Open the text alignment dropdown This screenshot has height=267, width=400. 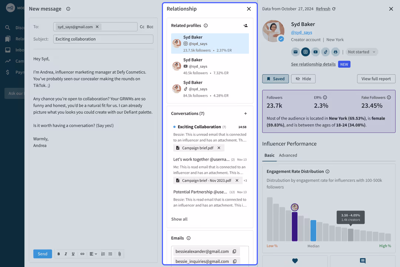click(93, 254)
